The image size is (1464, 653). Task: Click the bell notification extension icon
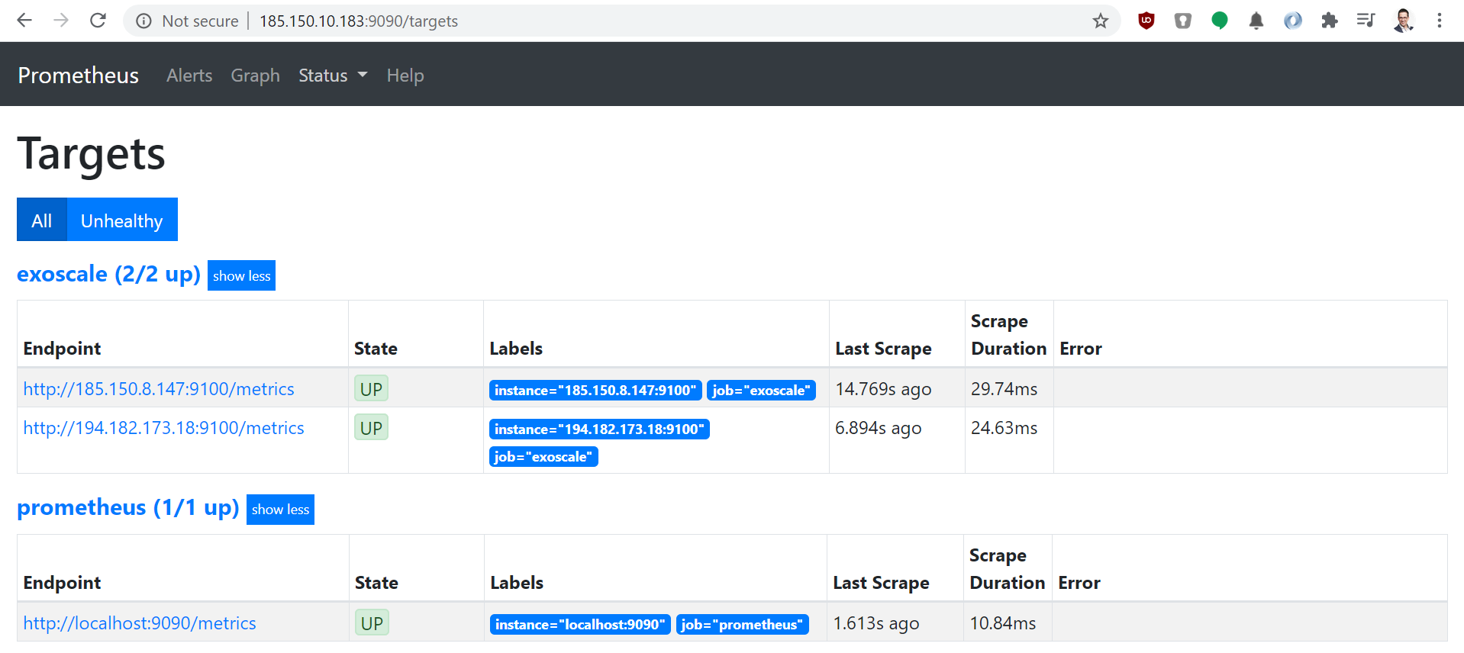pyautogui.click(x=1256, y=21)
